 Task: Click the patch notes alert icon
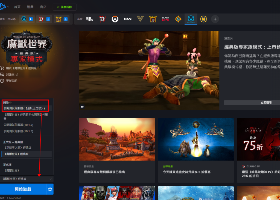click(x=2, y=81)
